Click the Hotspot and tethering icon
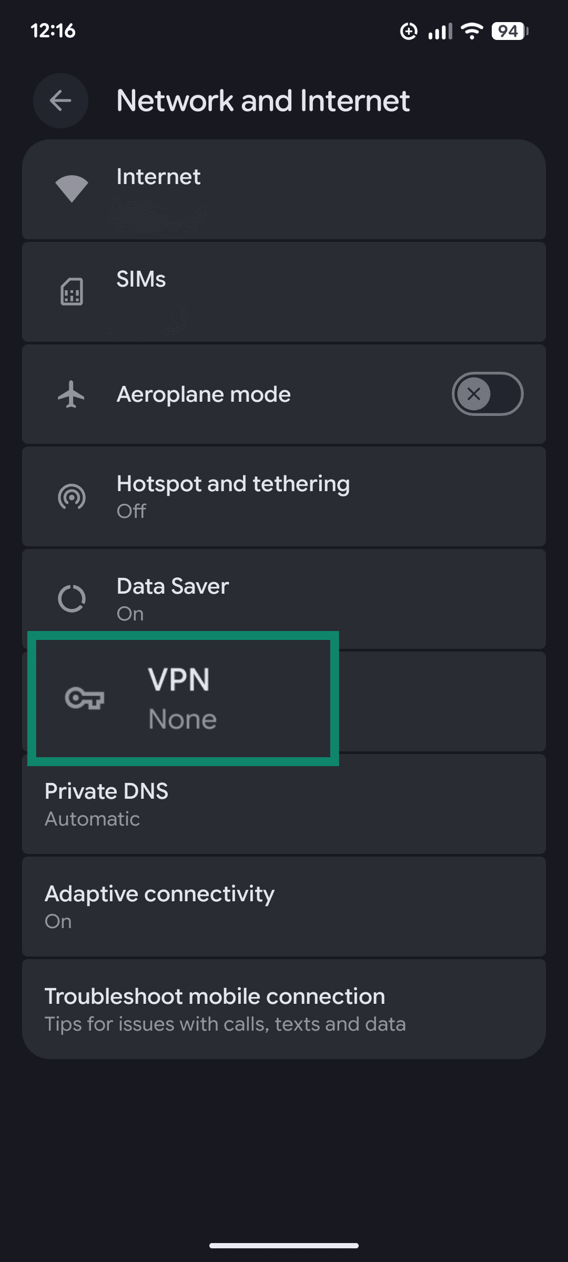The width and height of the screenshot is (568, 1262). 72,496
